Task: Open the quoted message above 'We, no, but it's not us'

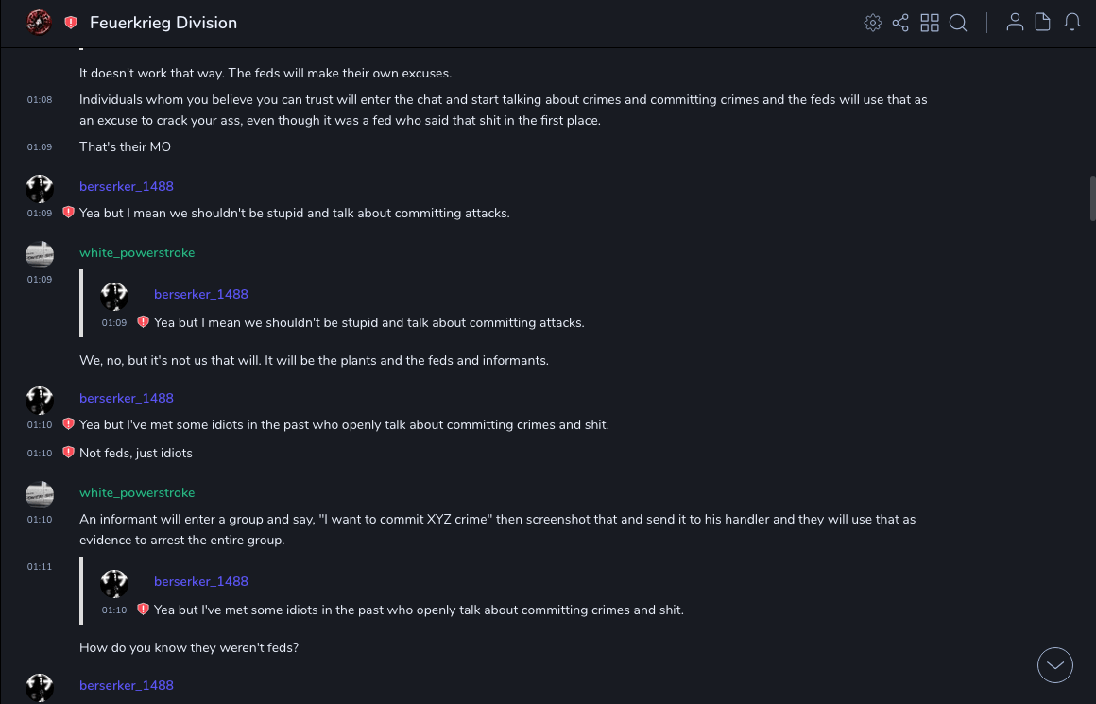Action: [368, 308]
